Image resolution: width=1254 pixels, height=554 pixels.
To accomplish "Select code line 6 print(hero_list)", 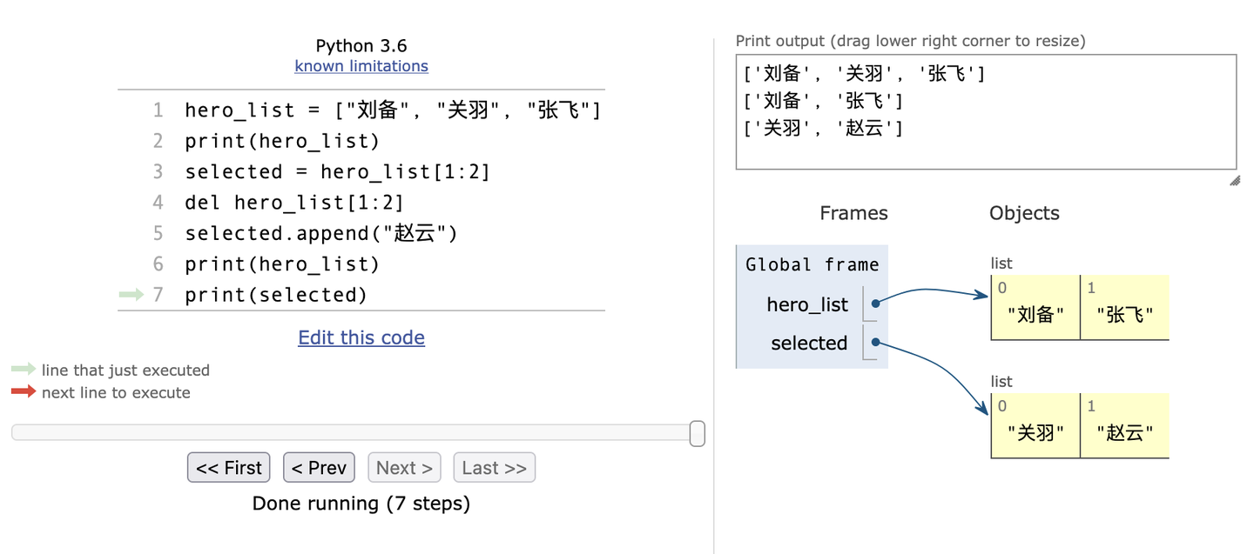I will tap(282, 264).
